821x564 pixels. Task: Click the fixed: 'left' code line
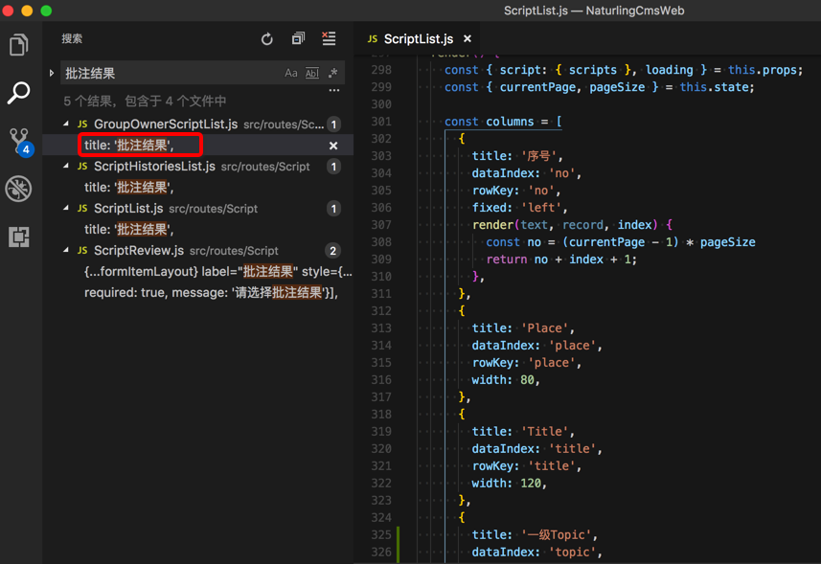(519, 208)
